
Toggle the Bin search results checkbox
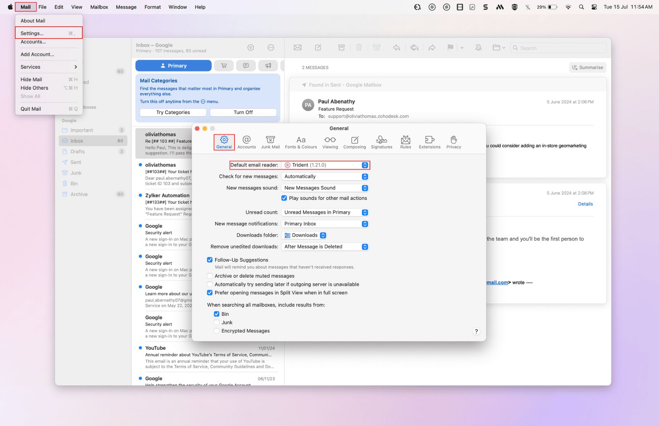tap(217, 314)
